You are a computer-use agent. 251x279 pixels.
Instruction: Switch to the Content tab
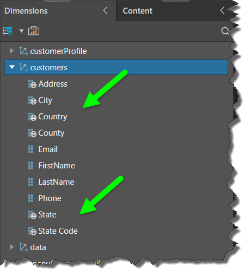pyautogui.click(x=138, y=11)
